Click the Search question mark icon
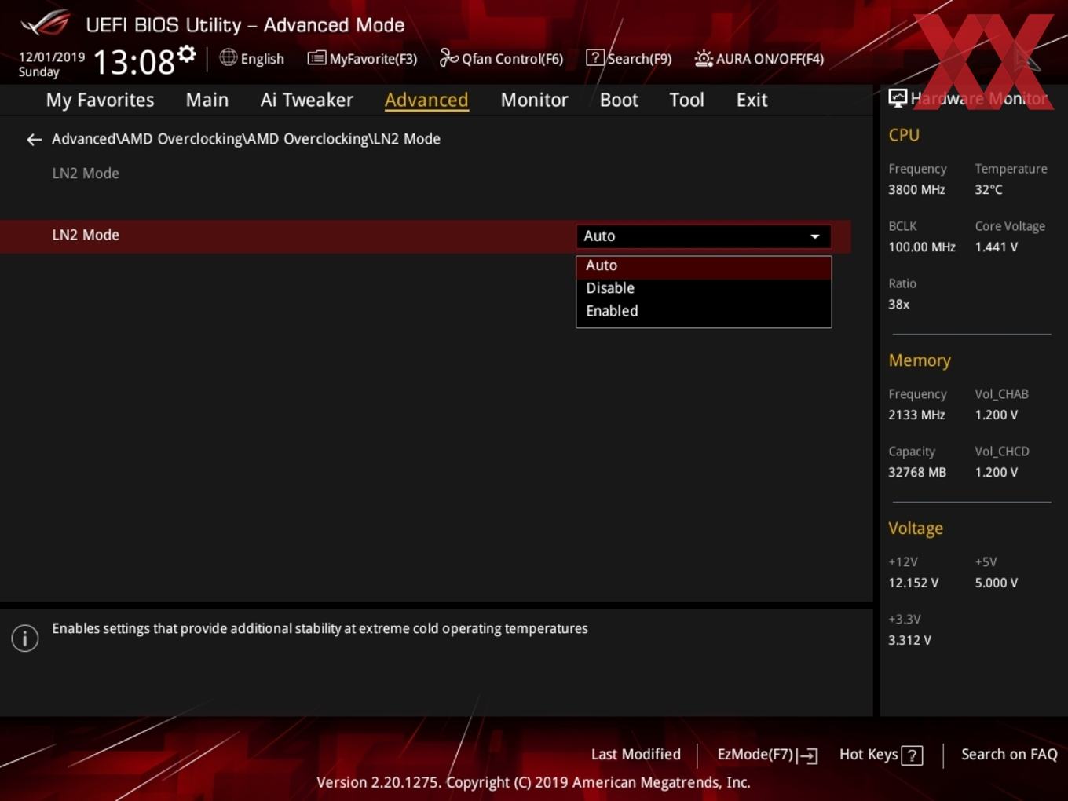The width and height of the screenshot is (1068, 801). click(595, 57)
